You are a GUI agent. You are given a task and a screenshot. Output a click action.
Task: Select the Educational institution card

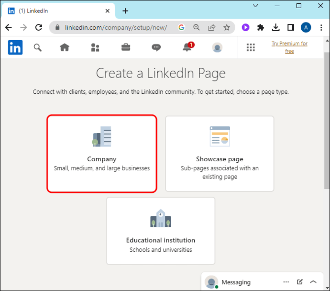(161, 231)
